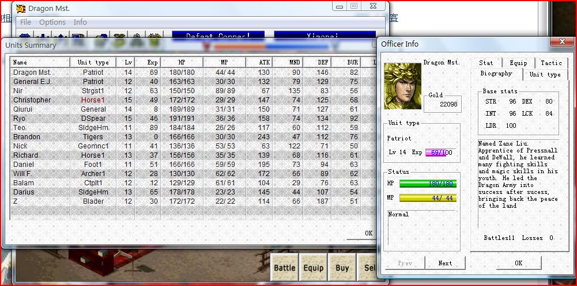Sort by the ATK column header
The width and height of the screenshot is (577, 286).
click(x=265, y=62)
